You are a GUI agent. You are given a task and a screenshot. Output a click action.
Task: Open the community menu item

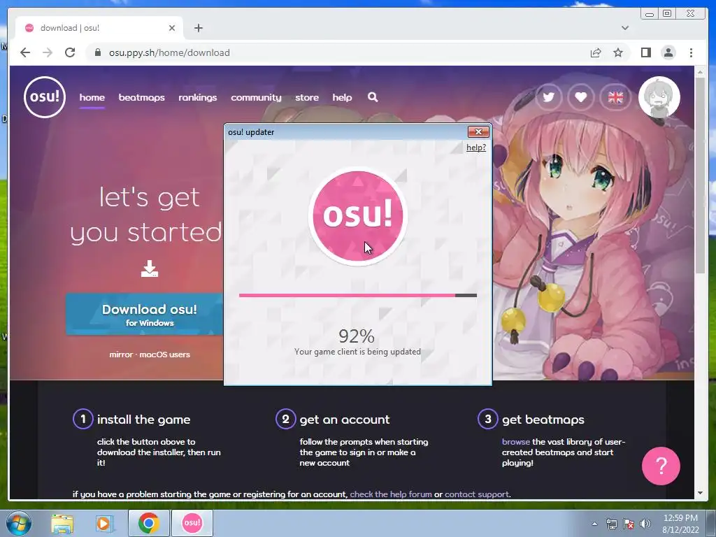point(256,97)
